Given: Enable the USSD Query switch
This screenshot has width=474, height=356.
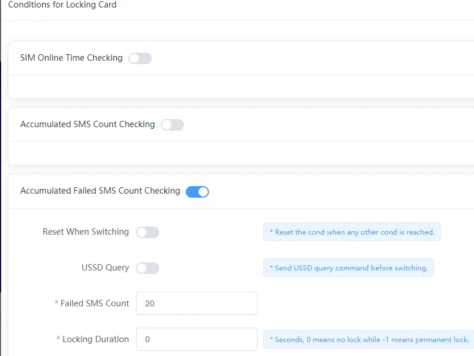Looking at the screenshot, I should click(x=148, y=268).
